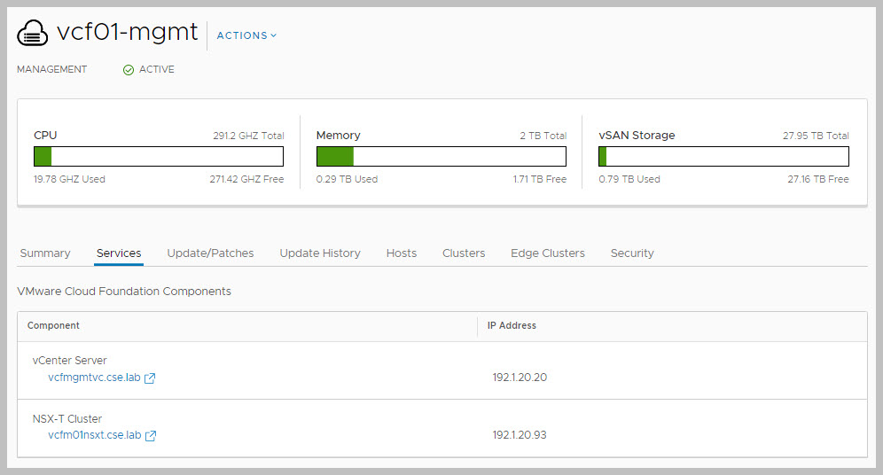
Task: Open the Edge Clusters tab
Action: (548, 253)
